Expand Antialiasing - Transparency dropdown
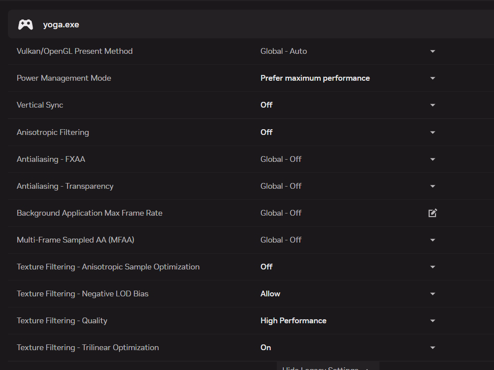This screenshot has width=494, height=370. coord(433,186)
